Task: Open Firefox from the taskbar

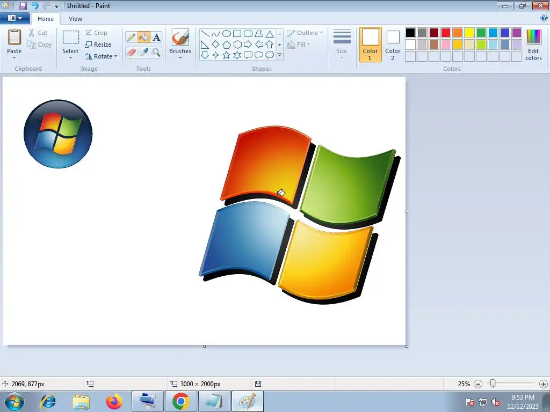Action: pyautogui.click(x=114, y=401)
